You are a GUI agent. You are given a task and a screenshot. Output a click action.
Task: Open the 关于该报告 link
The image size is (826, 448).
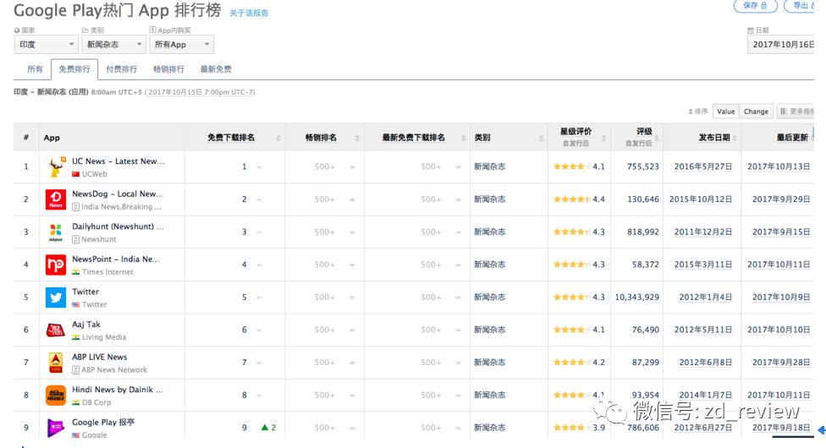point(249,14)
